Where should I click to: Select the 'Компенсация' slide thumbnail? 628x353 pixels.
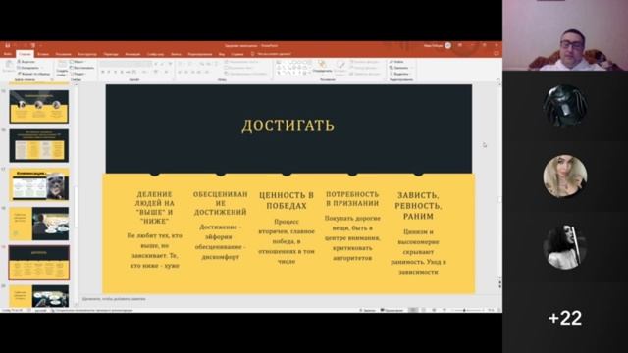coord(39,184)
